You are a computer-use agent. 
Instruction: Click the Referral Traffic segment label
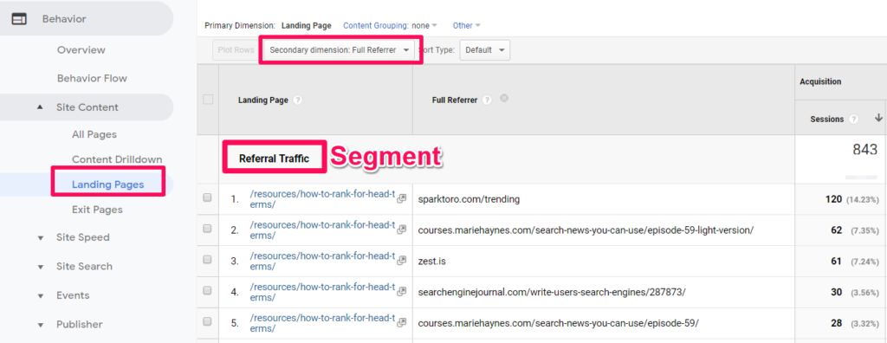[x=275, y=159]
